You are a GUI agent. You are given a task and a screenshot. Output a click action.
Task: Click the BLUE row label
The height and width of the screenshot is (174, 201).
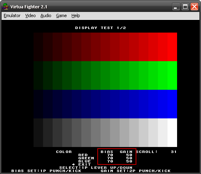85,161
